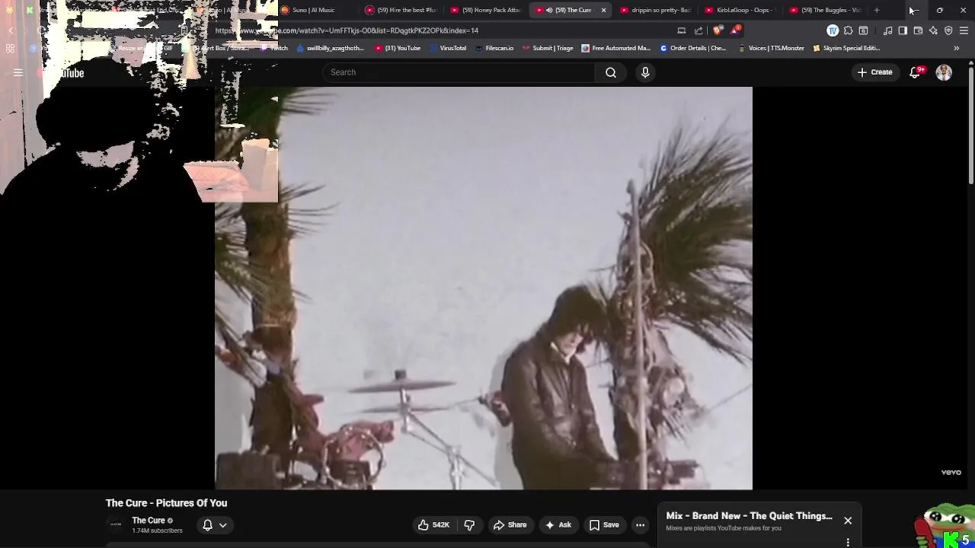The image size is (975, 548).
Task: Open Filescan.io bookmark
Action: coord(494,48)
